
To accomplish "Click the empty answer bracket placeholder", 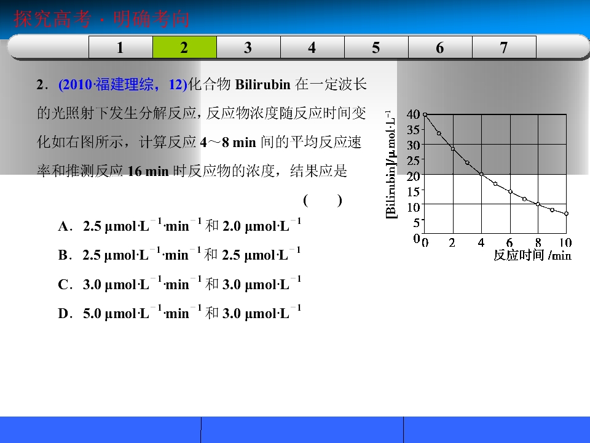I will [x=323, y=201].
